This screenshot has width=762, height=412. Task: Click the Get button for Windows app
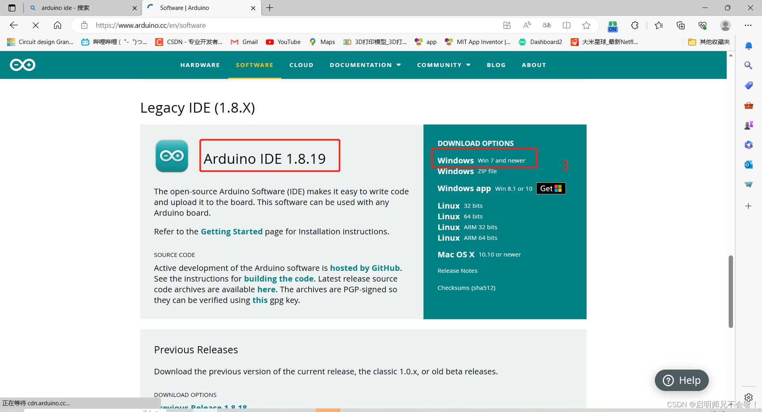[x=551, y=188]
